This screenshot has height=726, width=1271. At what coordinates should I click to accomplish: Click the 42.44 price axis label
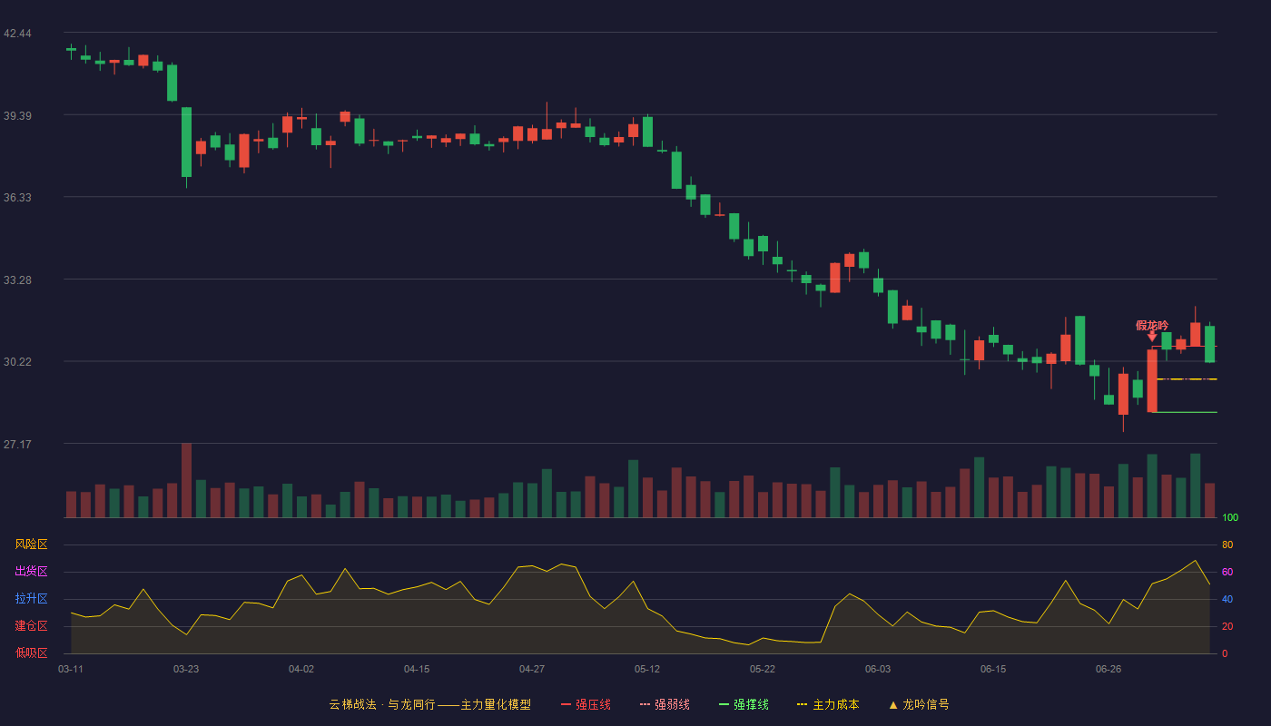tap(17, 34)
